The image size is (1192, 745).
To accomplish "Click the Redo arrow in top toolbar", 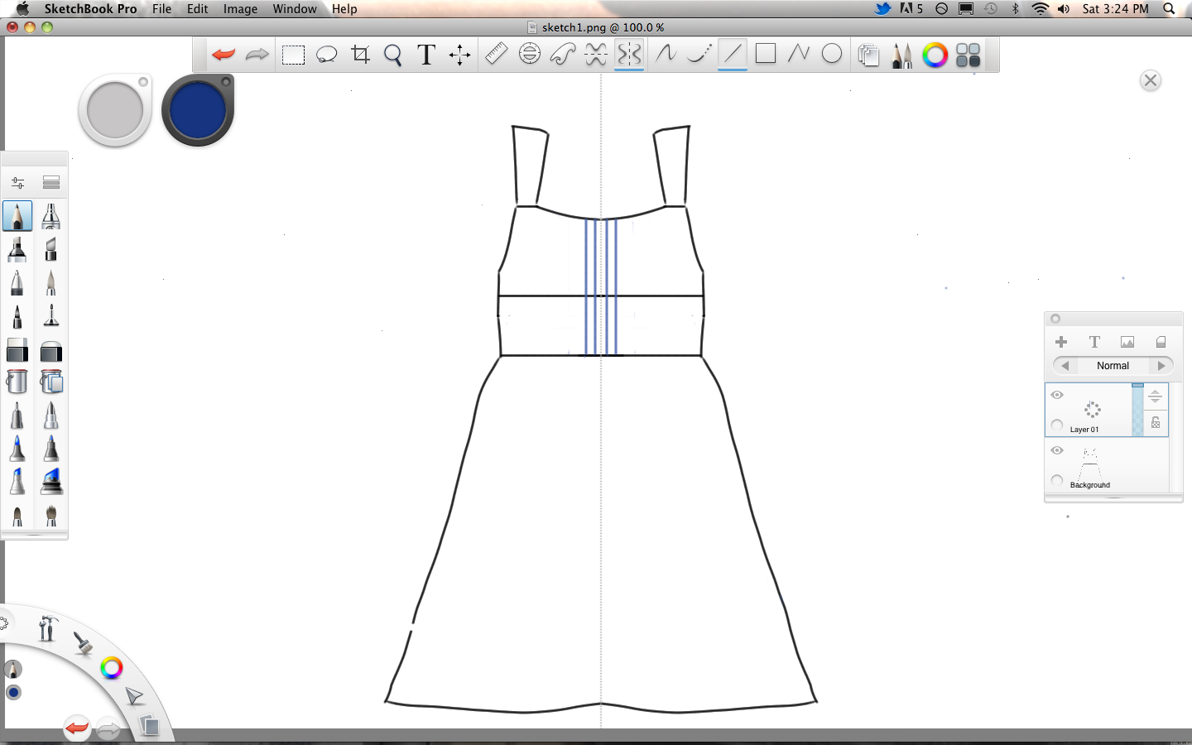I will pos(257,55).
